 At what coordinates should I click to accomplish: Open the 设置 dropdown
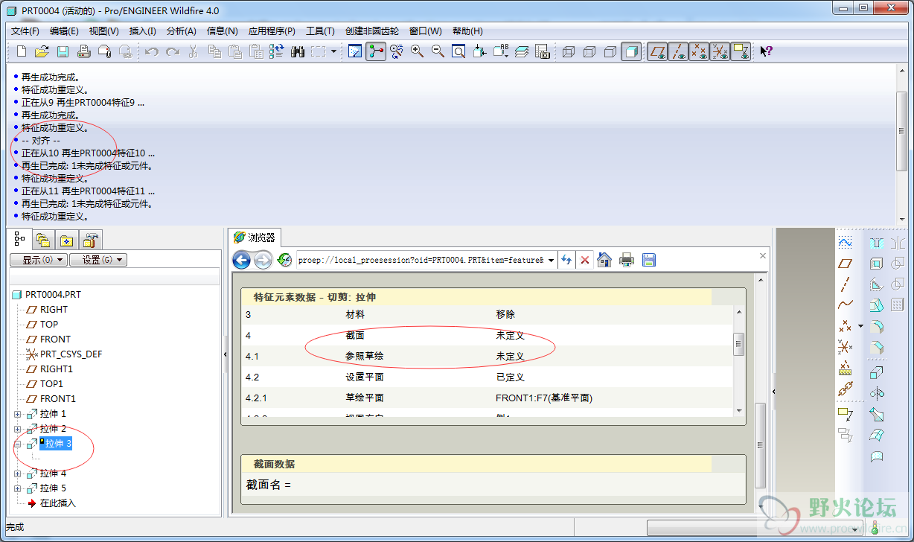tap(99, 260)
